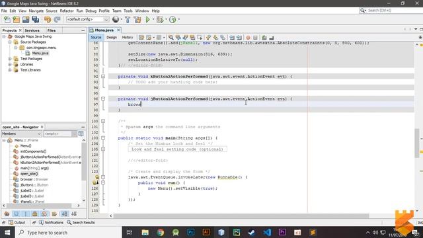The image size is (423, 238).
Task: Click the Windows Start button
Action: click(7, 232)
